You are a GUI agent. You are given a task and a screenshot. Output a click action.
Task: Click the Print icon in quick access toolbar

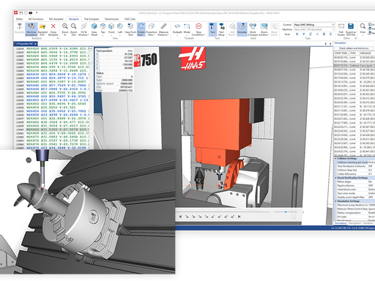(31, 12)
